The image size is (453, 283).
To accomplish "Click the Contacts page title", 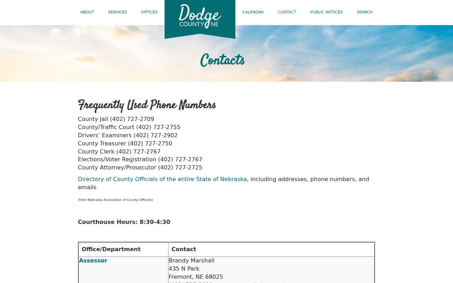I will (x=223, y=60).
